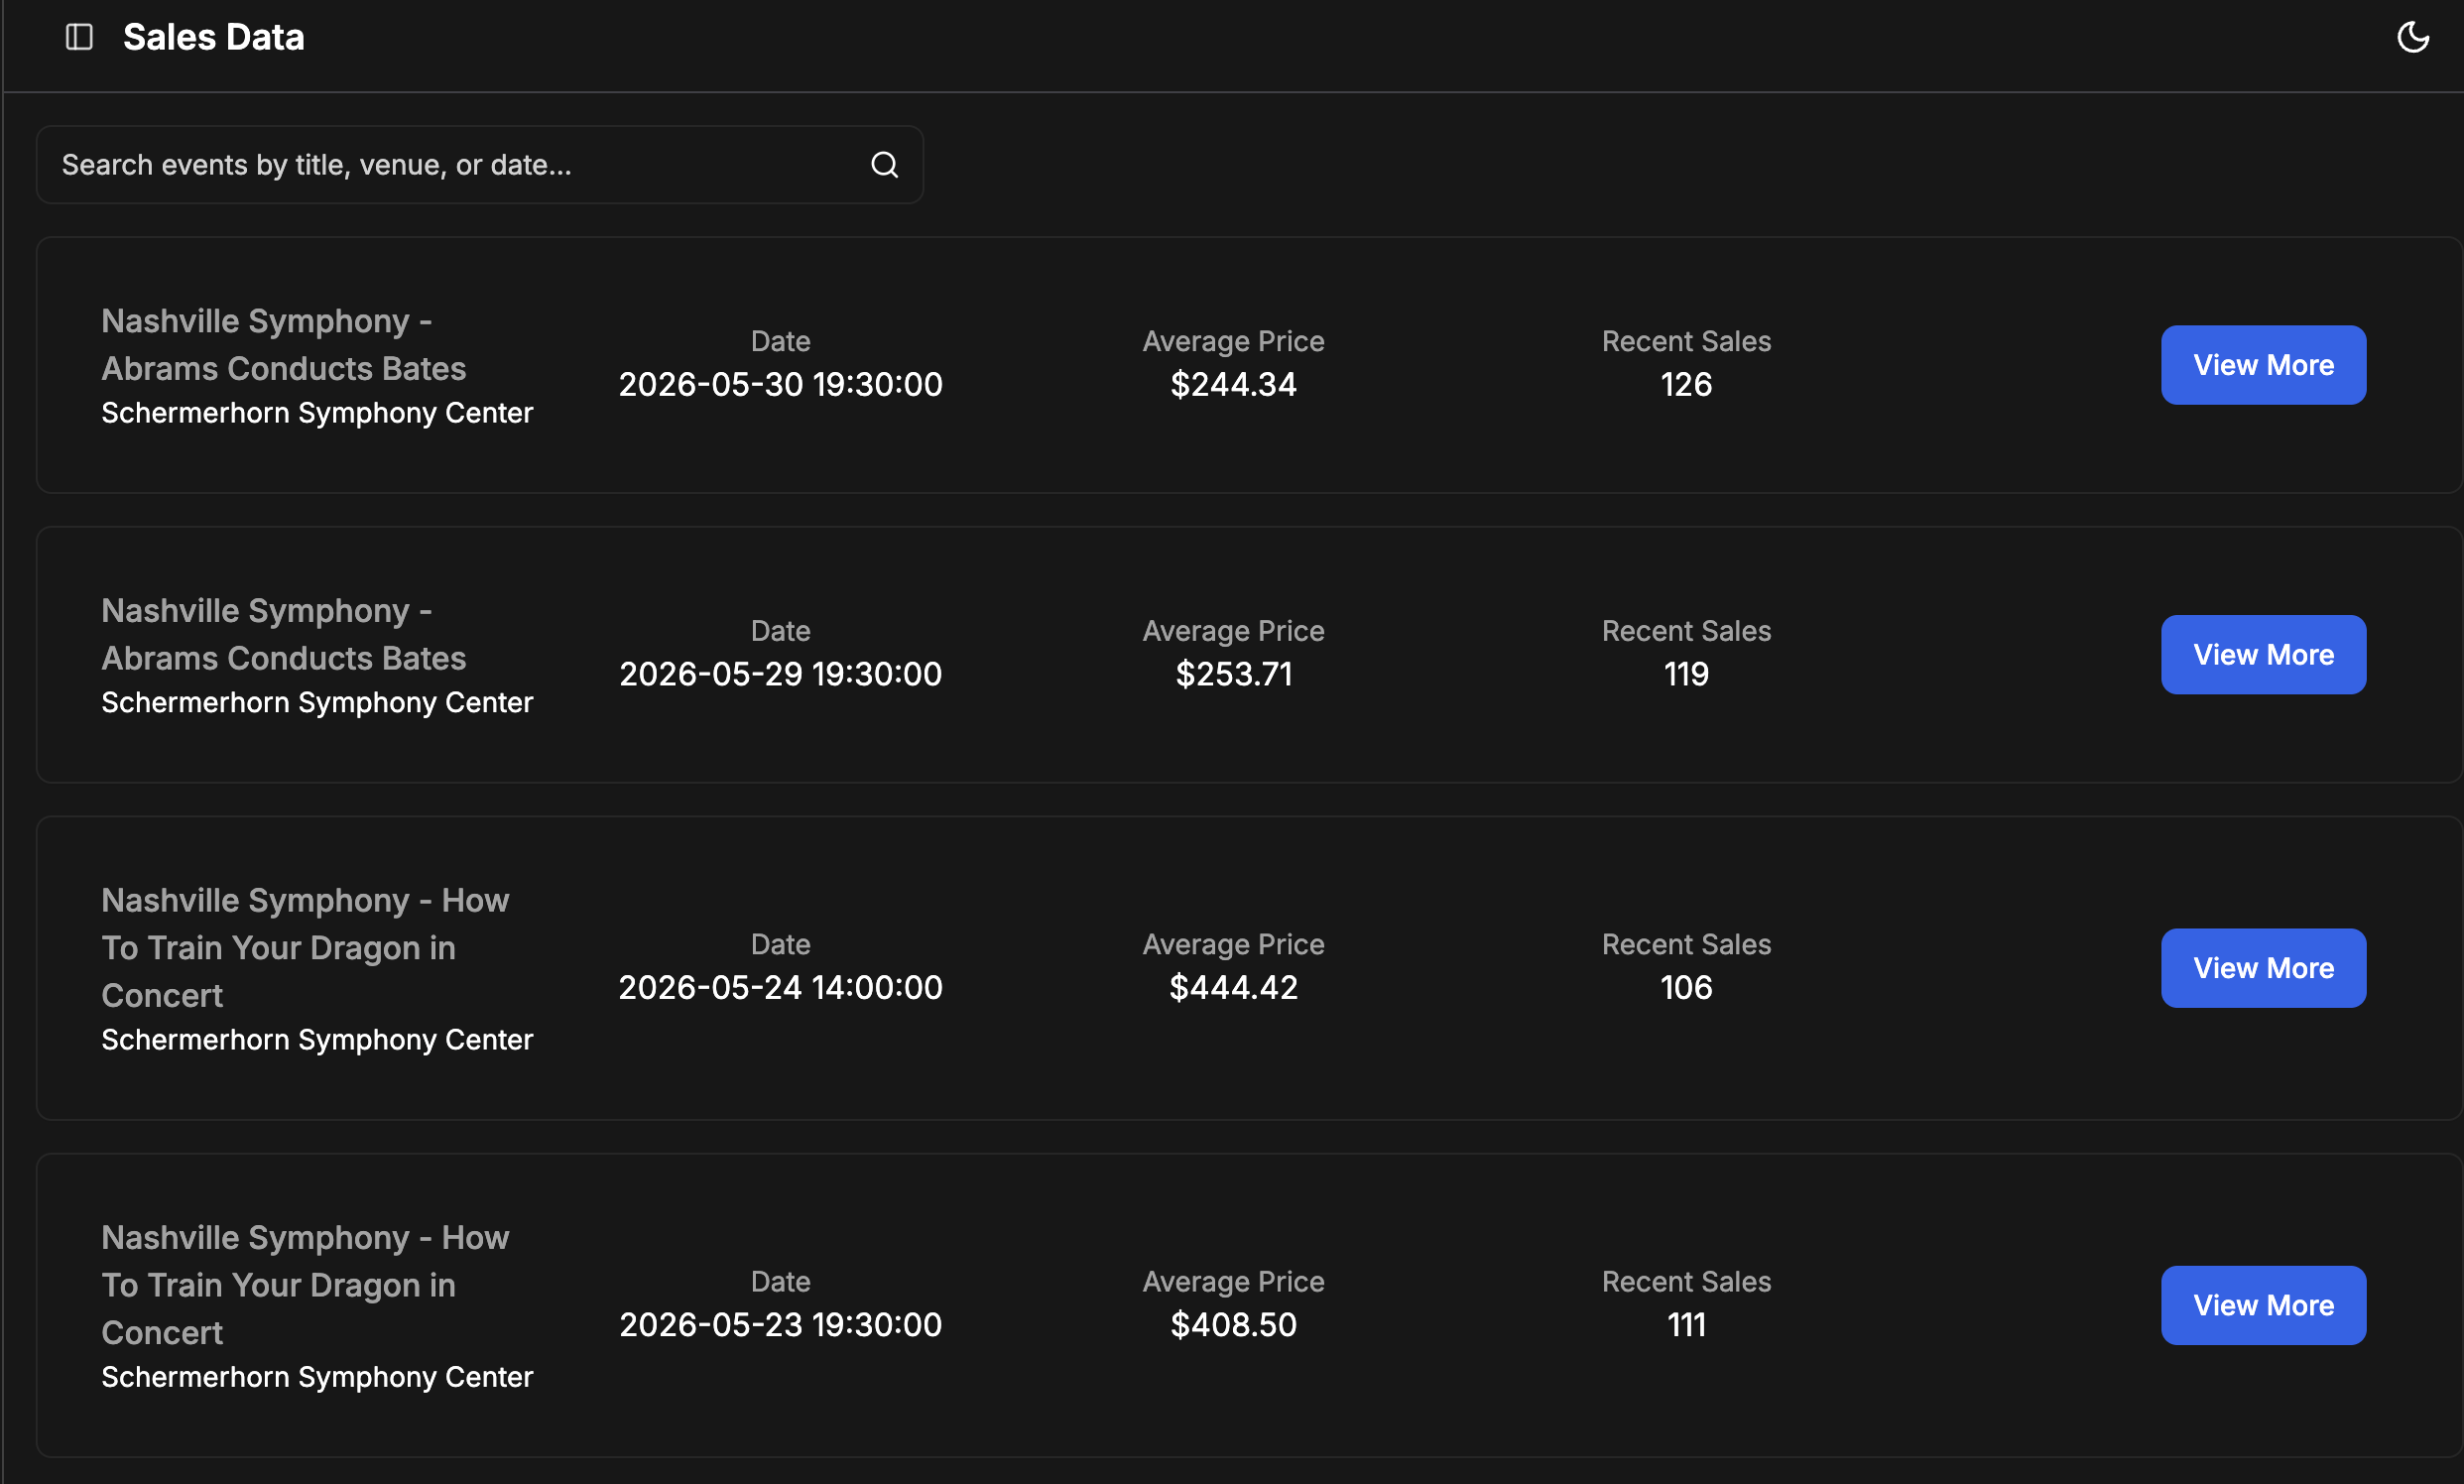
Task: Toggle the sidebar panel icon
Action: click(x=79, y=37)
